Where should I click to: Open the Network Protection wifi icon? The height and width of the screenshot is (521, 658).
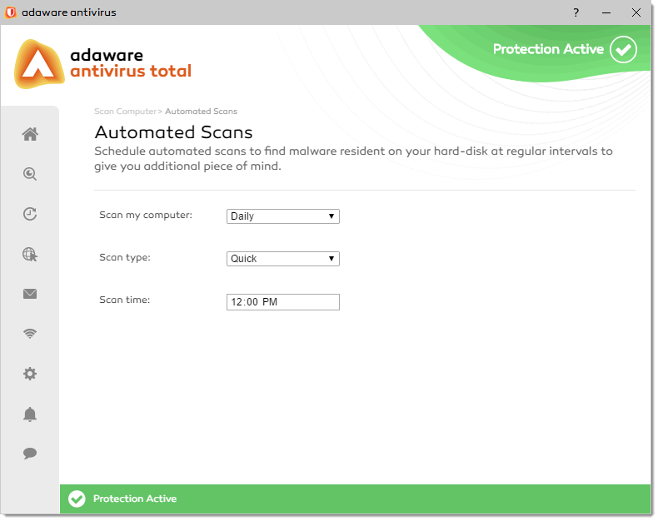point(30,334)
